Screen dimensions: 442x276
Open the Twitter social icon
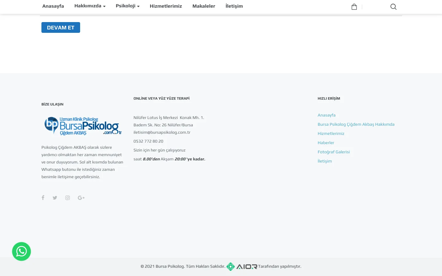click(x=55, y=198)
